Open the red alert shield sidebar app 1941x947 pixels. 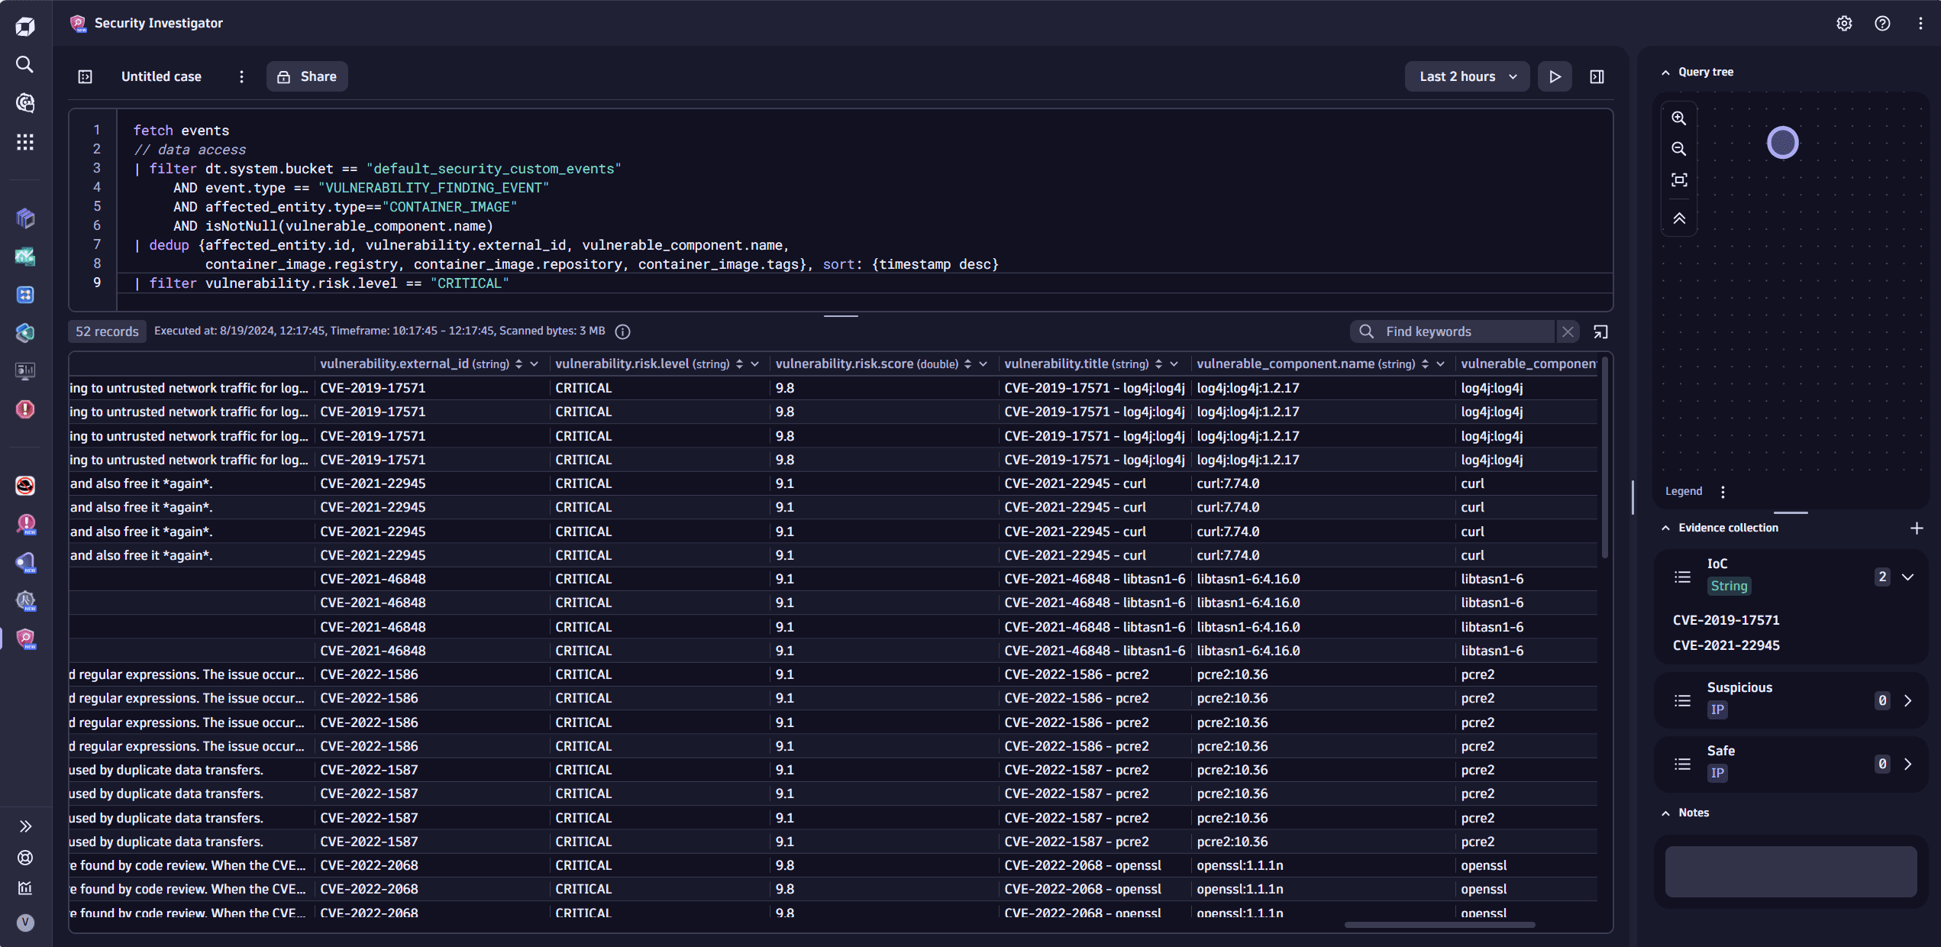(x=25, y=409)
